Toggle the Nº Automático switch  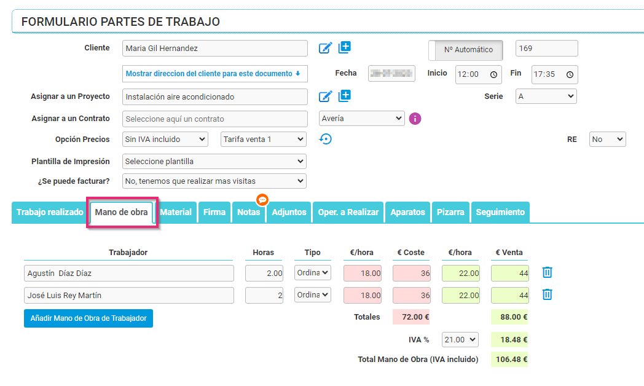(465, 50)
